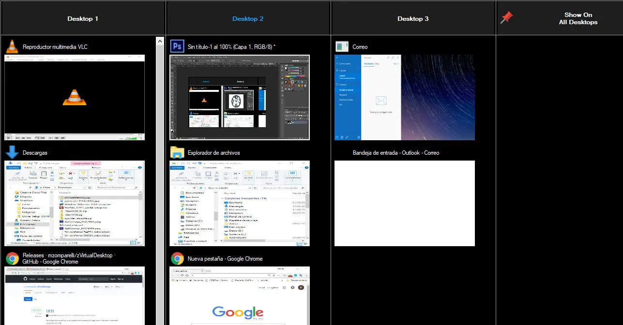
Task: Click the title 'Sin título-1 al 100% (Capa 1, RGB/8)'
Action: coord(231,47)
